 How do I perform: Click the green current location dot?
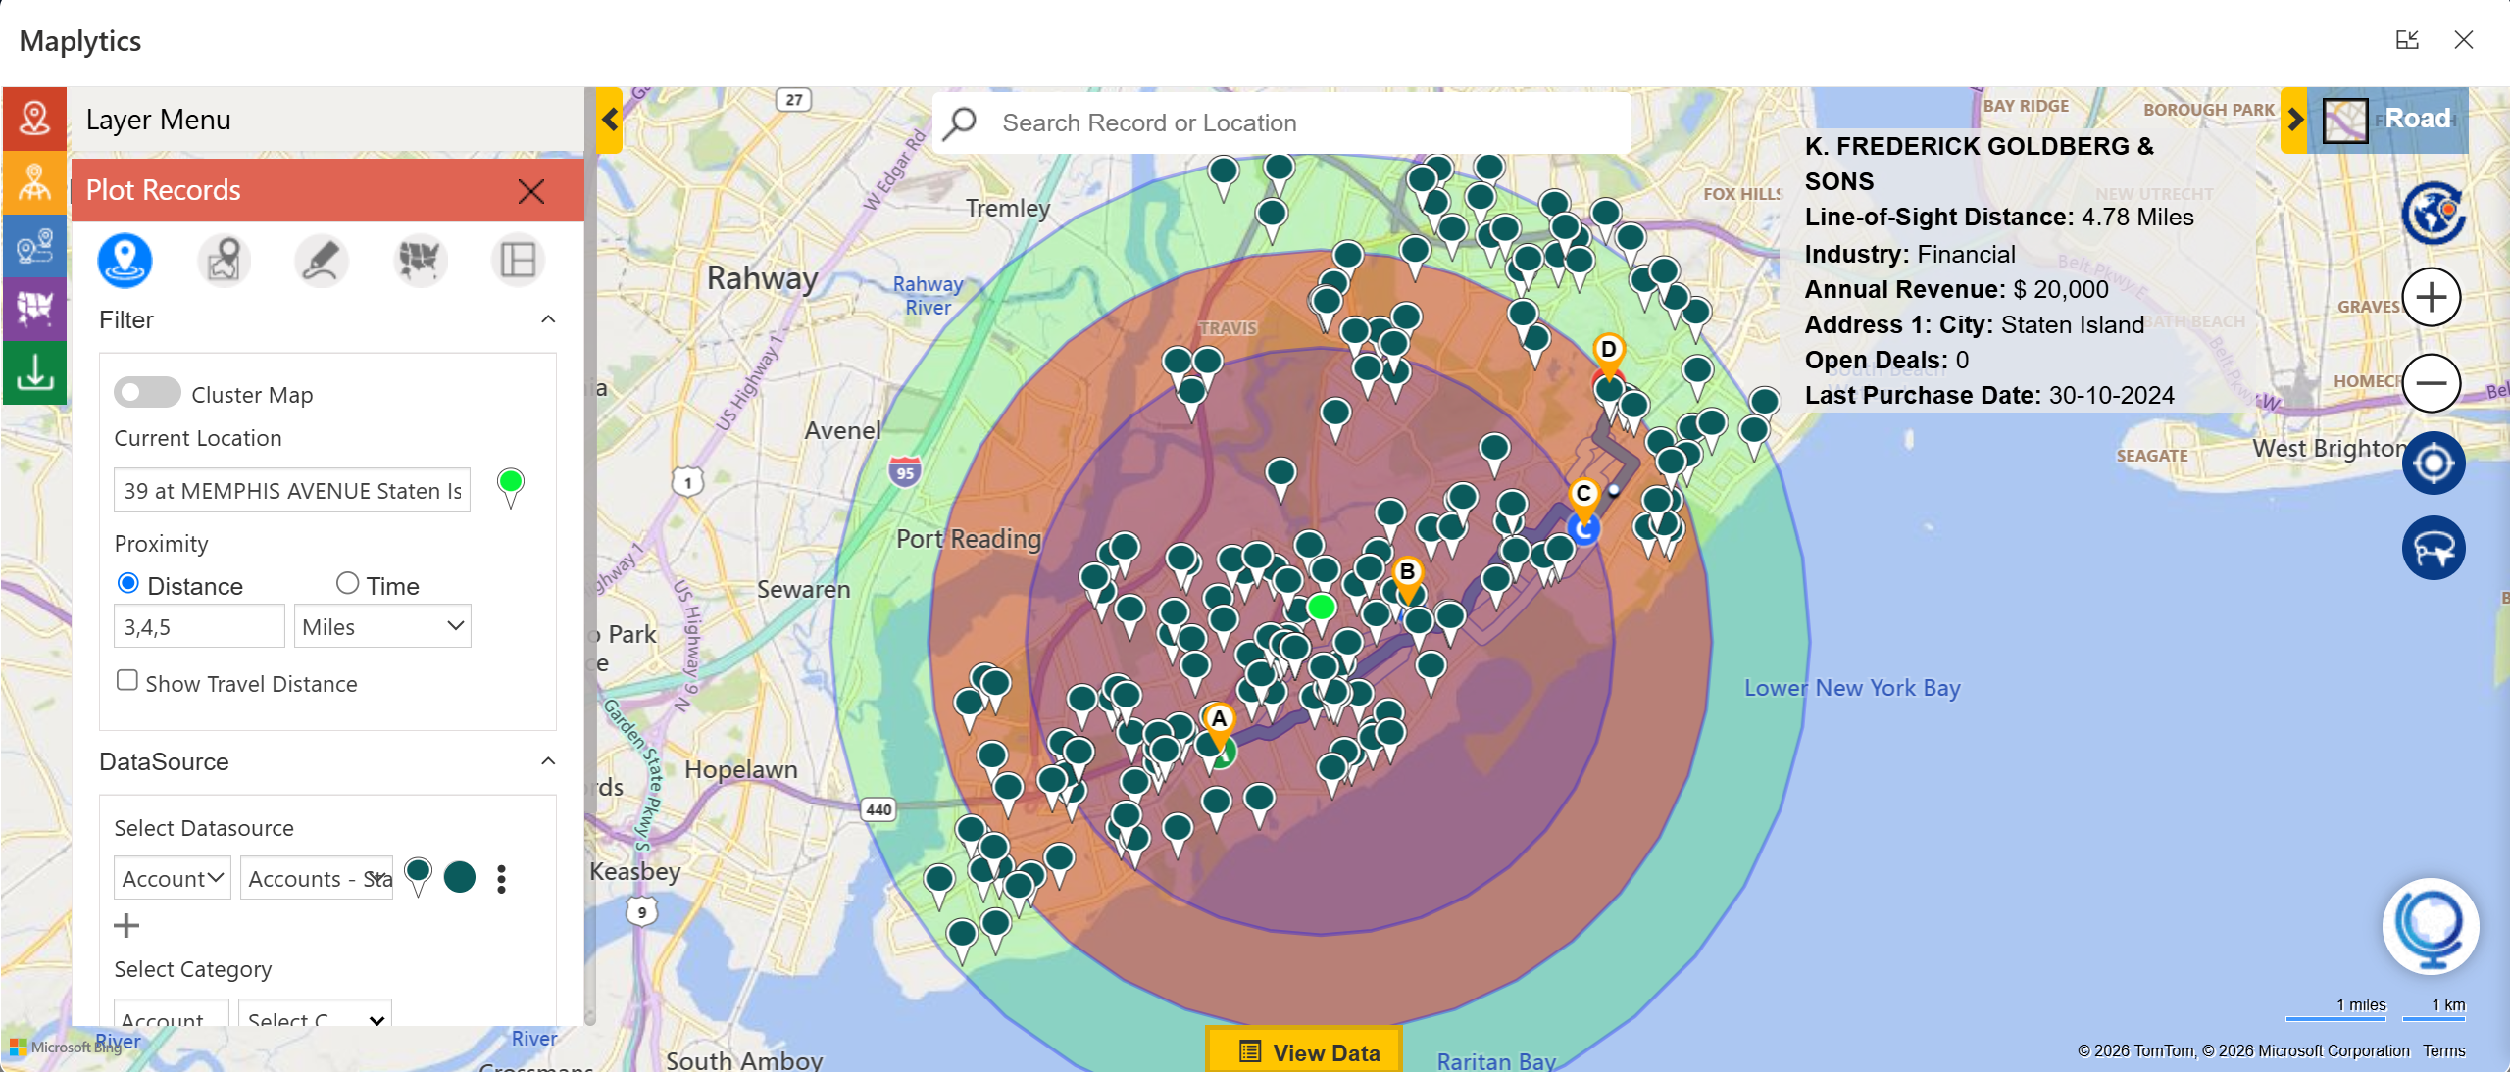tap(1321, 607)
